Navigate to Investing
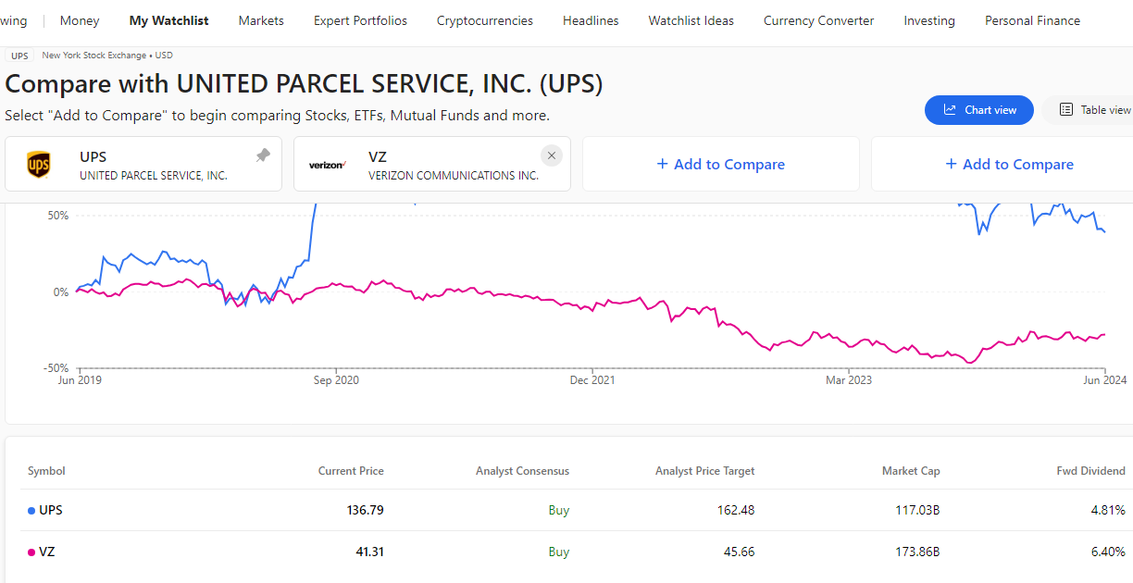 pos(929,20)
